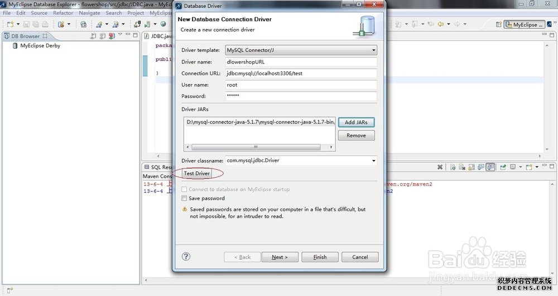558x296 pixels.
Task: Click the yellow back navigation arrow
Action: [x=440, y=25]
